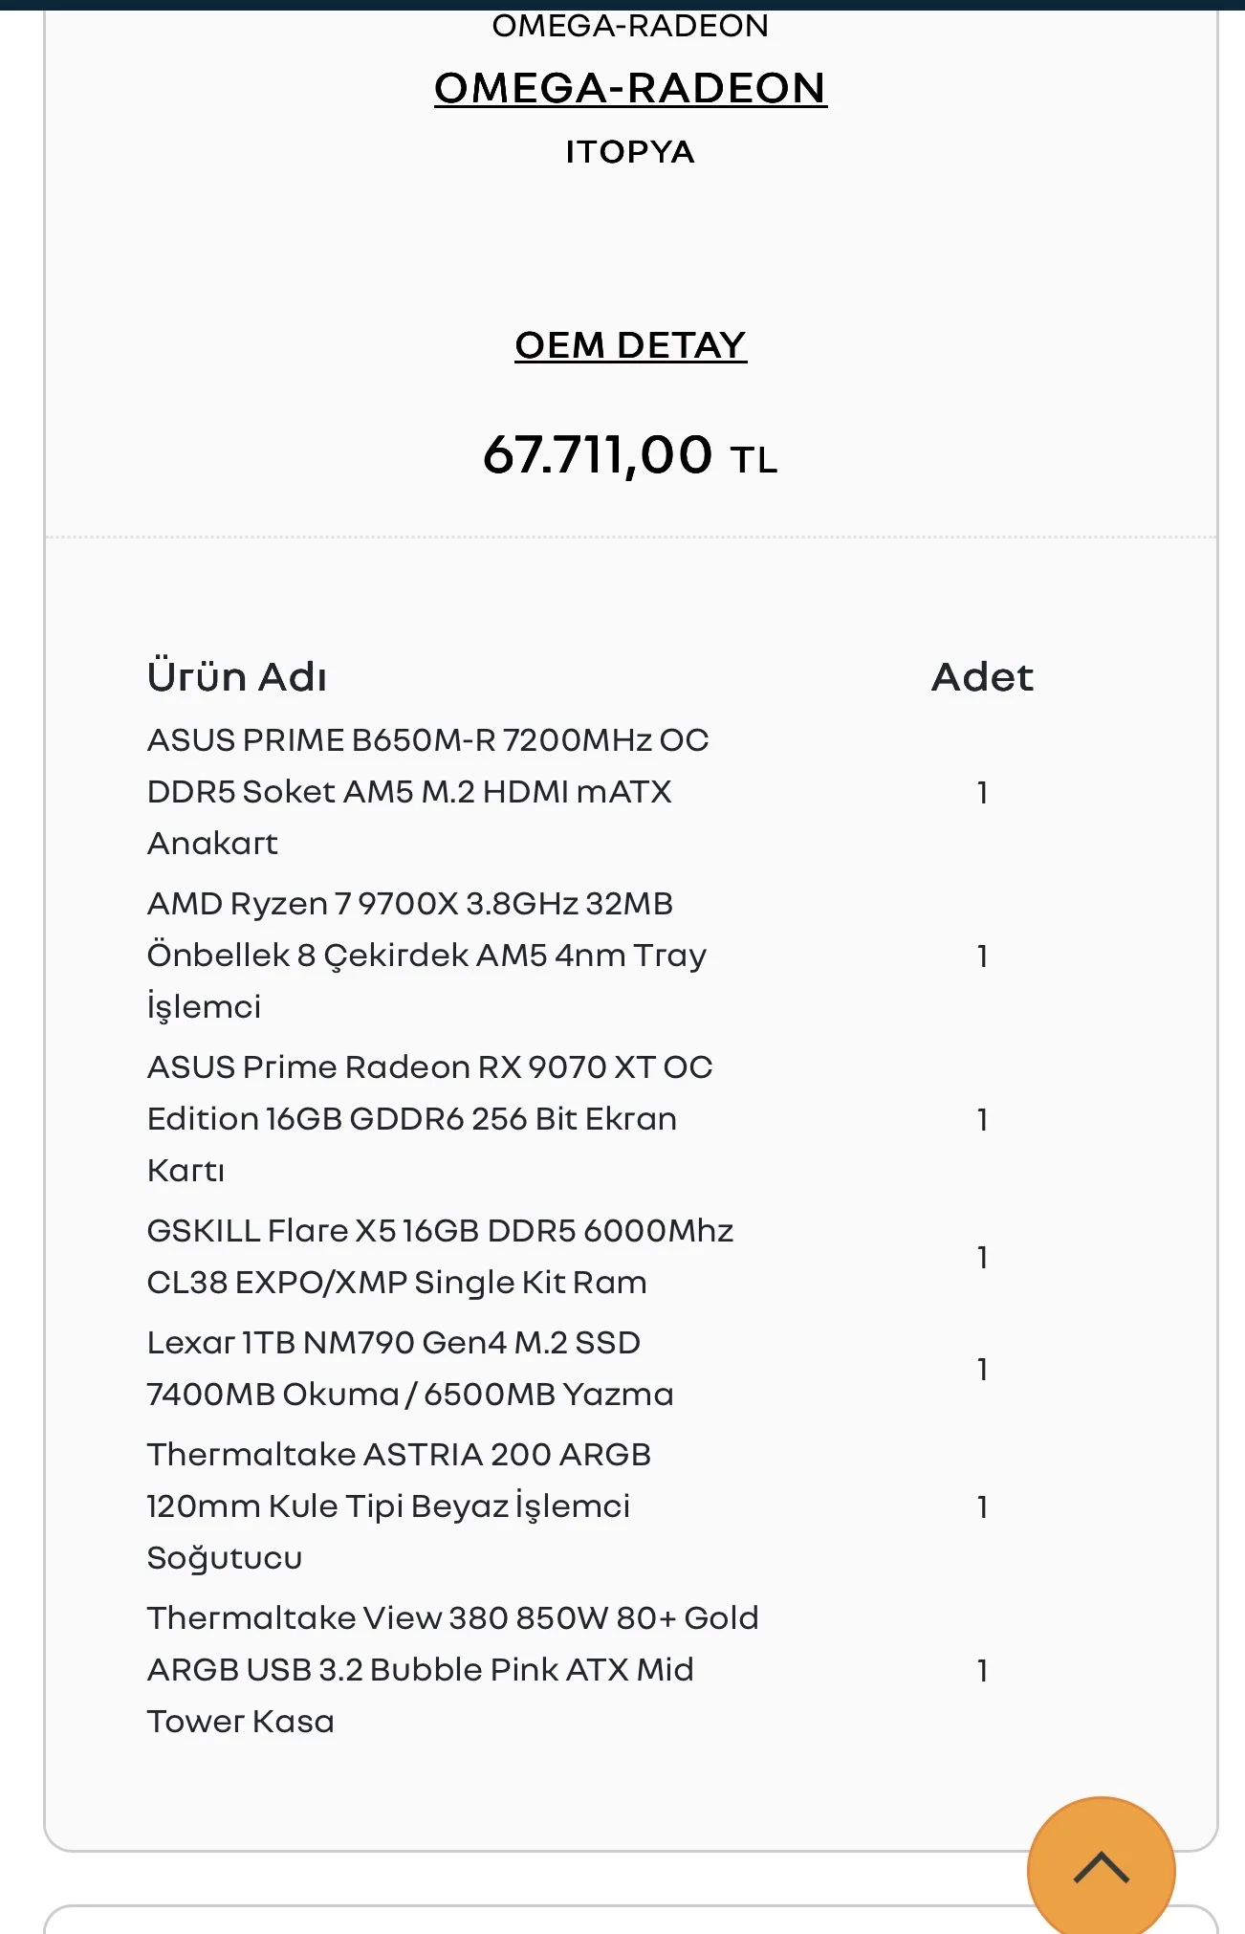Tap the Ürün Adı column header

click(237, 677)
